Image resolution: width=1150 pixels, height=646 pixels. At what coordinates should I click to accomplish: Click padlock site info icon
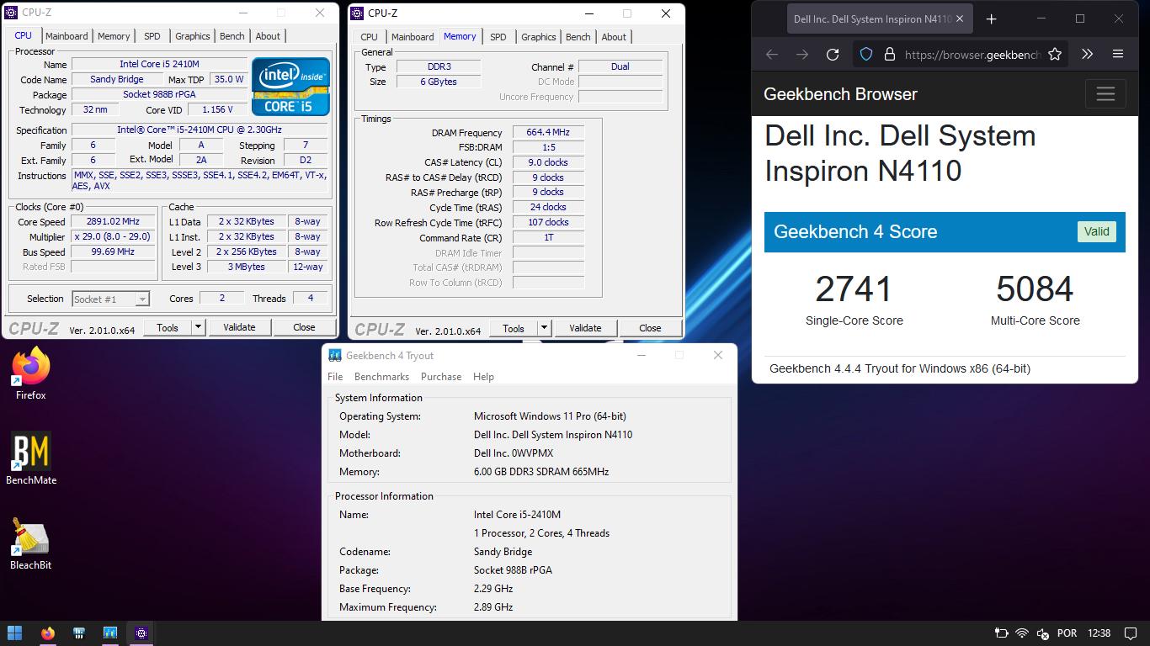pyautogui.click(x=889, y=54)
